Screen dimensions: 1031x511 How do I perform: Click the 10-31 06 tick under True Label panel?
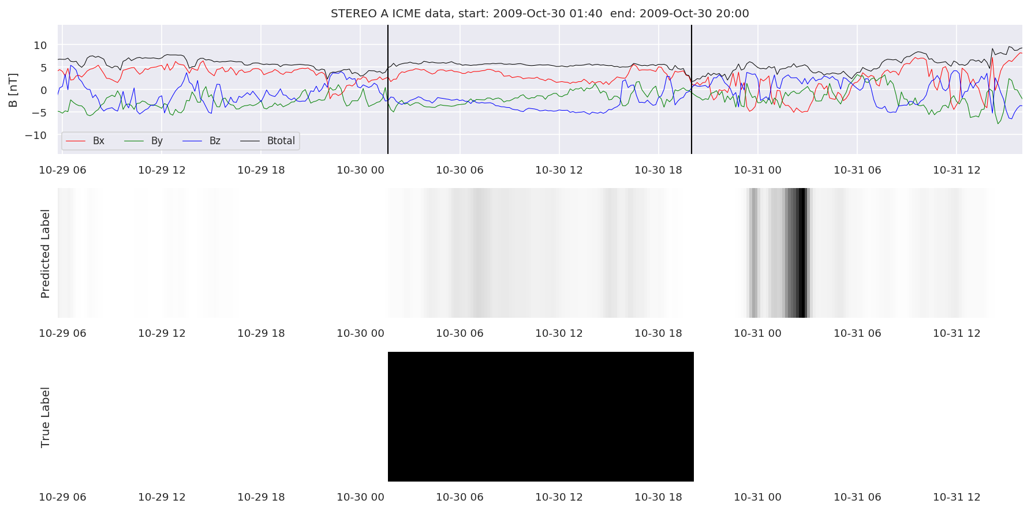pos(857,497)
